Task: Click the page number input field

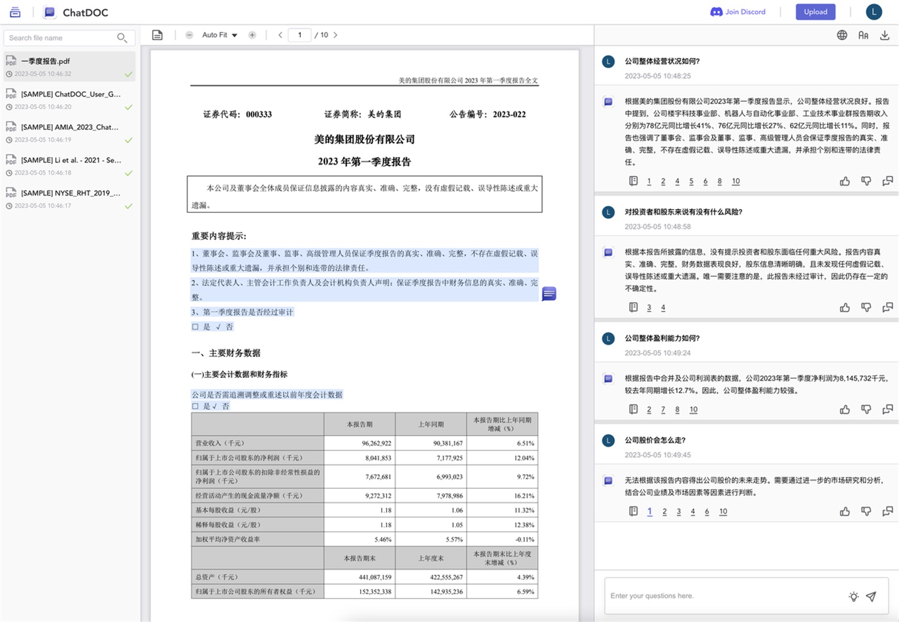Action: pyautogui.click(x=300, y=35)
